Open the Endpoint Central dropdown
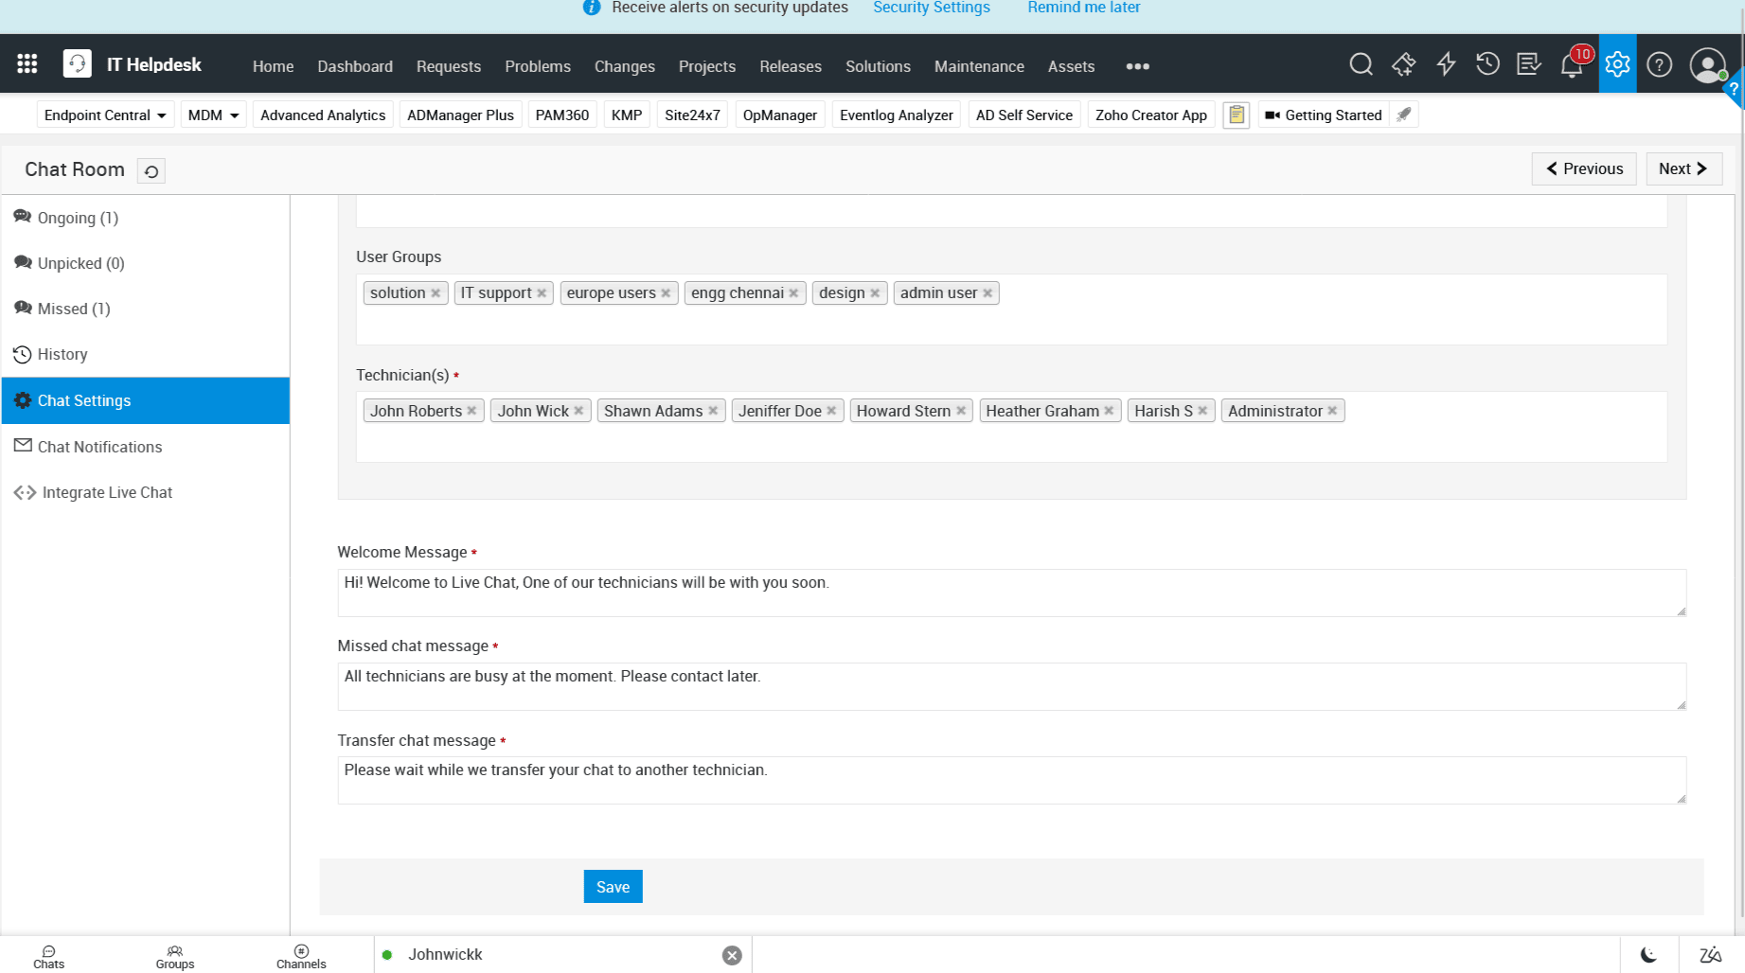This screenshot has width=1745, height=973. 104,115
